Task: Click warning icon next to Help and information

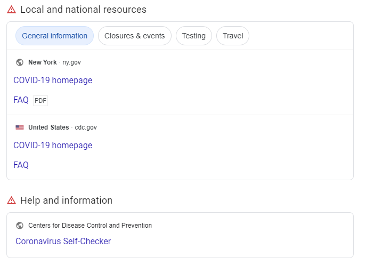Action: coord(11,200)
